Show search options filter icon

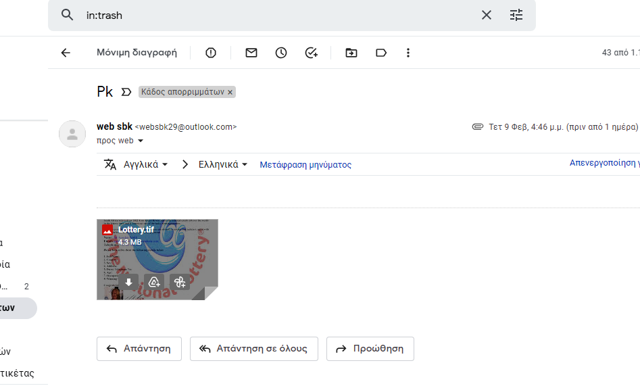pos(516,15)
